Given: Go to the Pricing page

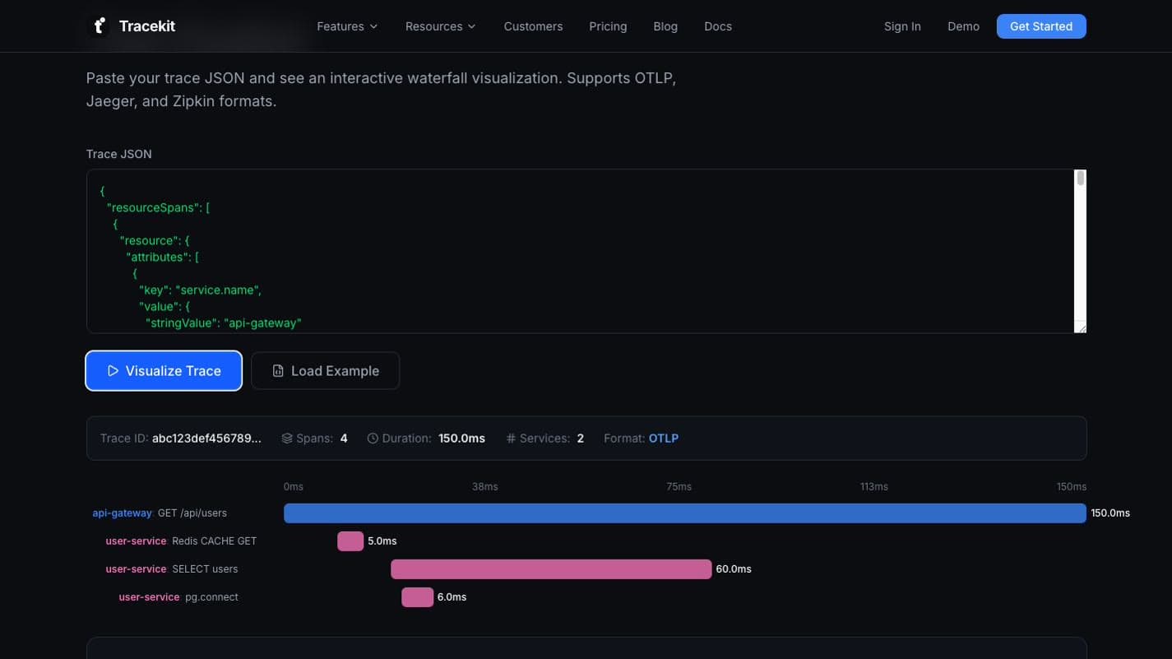Looking at the screenshot, I should click(608, 26).
